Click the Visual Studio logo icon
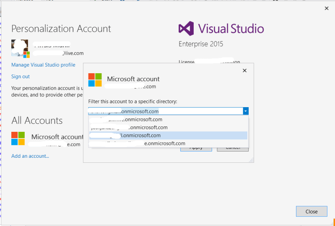The width and height of the screenshot is (335, 226). 186,28
